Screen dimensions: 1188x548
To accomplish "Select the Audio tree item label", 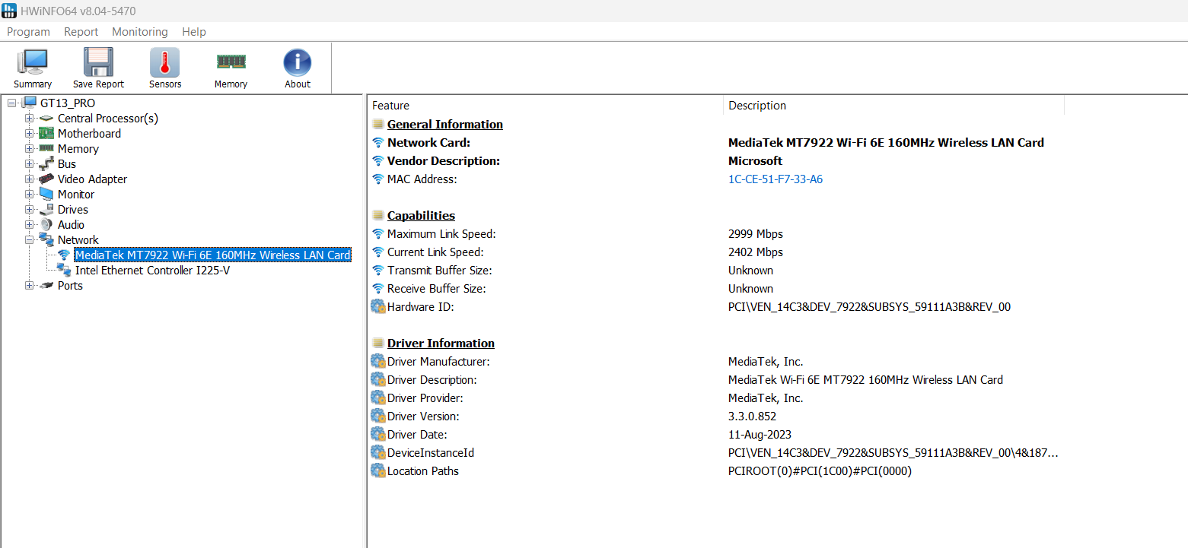I will 71,225.
